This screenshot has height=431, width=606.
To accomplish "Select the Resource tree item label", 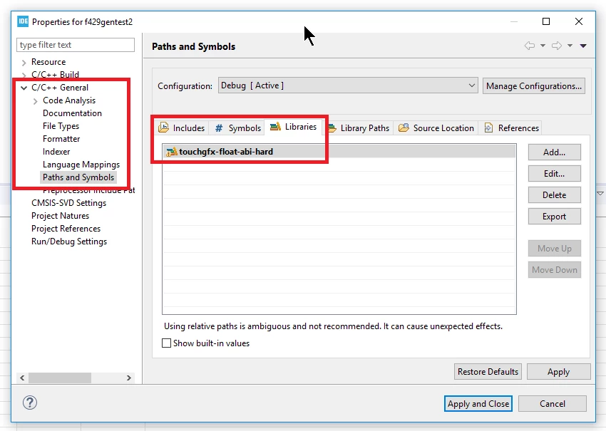I will click(48, 62).
